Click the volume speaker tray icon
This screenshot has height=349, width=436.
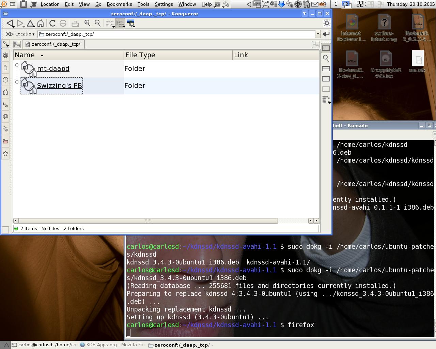tap(298, 4)
